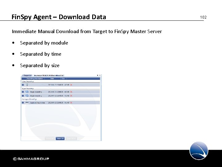Tick checkbox of the first Skype recording
The height and width of the screenshot is (167, 222).
(x=23, y=92)
